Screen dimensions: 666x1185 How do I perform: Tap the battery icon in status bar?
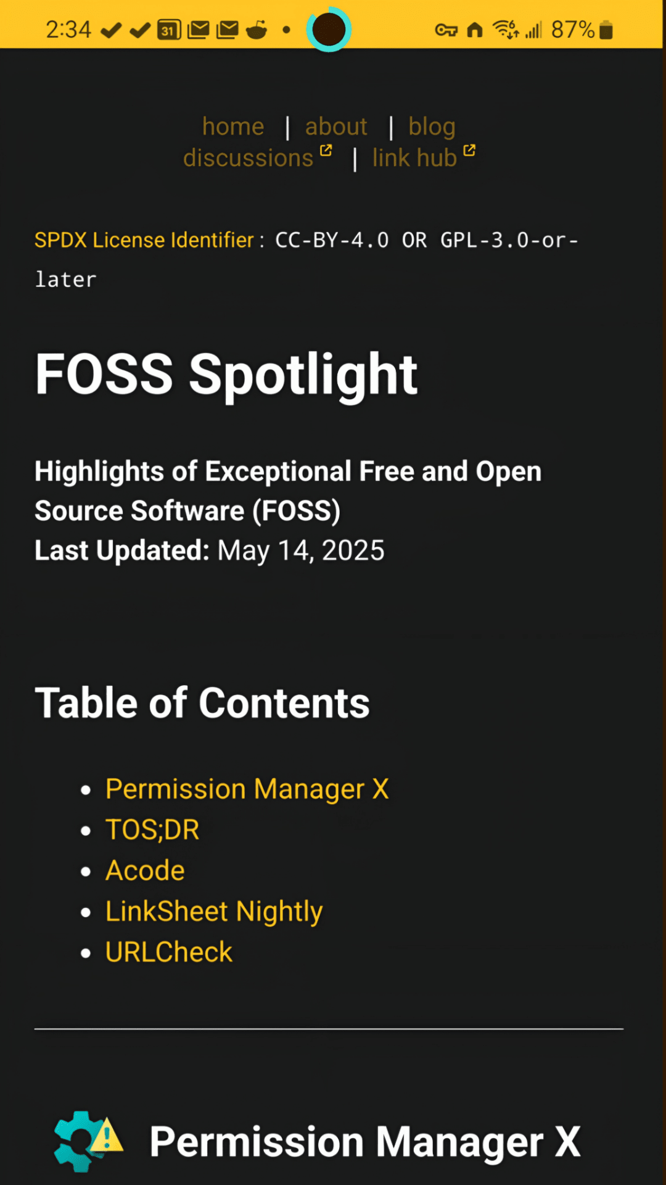(606, 30)
